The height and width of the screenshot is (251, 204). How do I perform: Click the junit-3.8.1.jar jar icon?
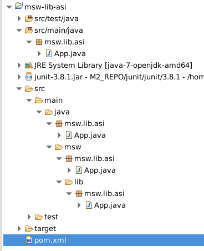click(x=29, y=77)
